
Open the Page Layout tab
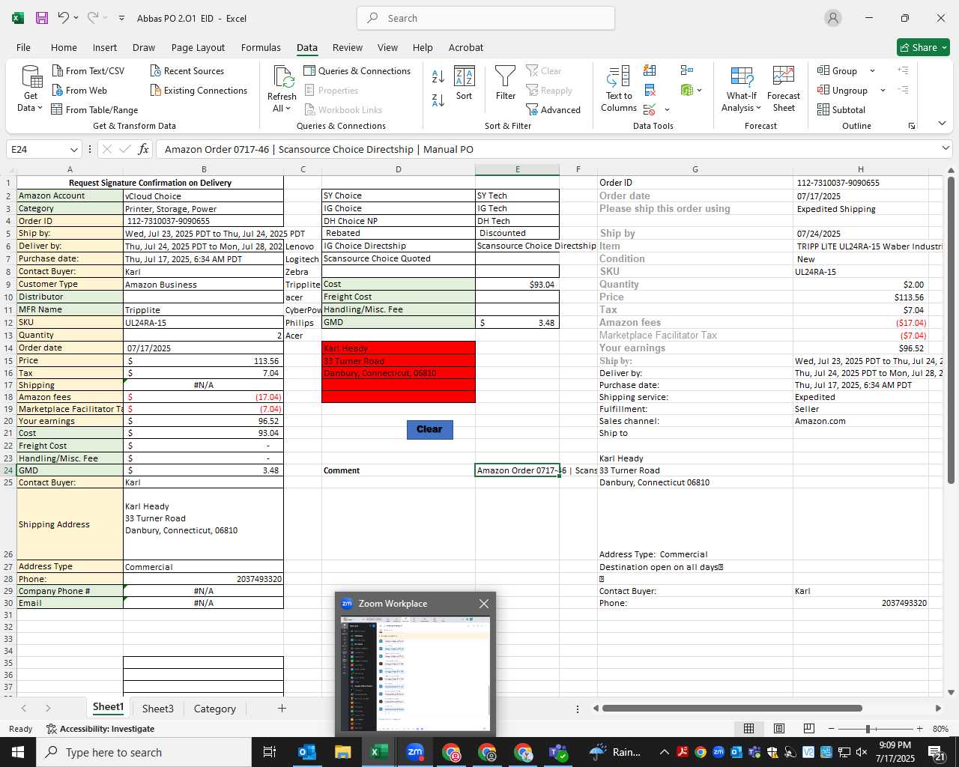(x=198, y=47)
